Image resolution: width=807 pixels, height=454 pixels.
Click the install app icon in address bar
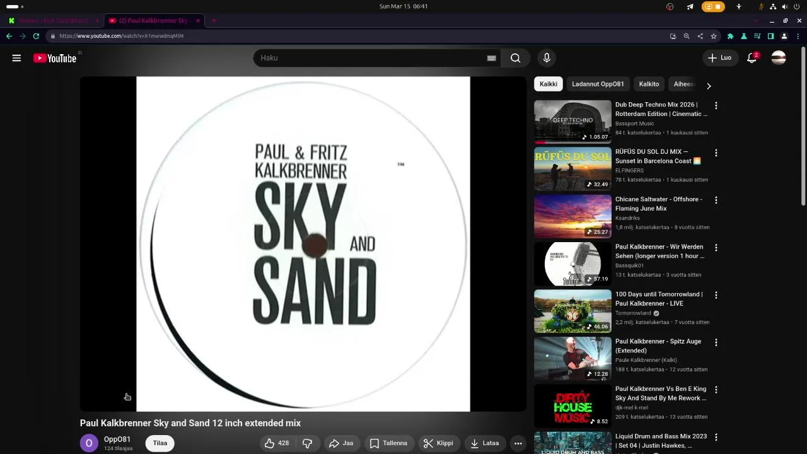[673, 36]
